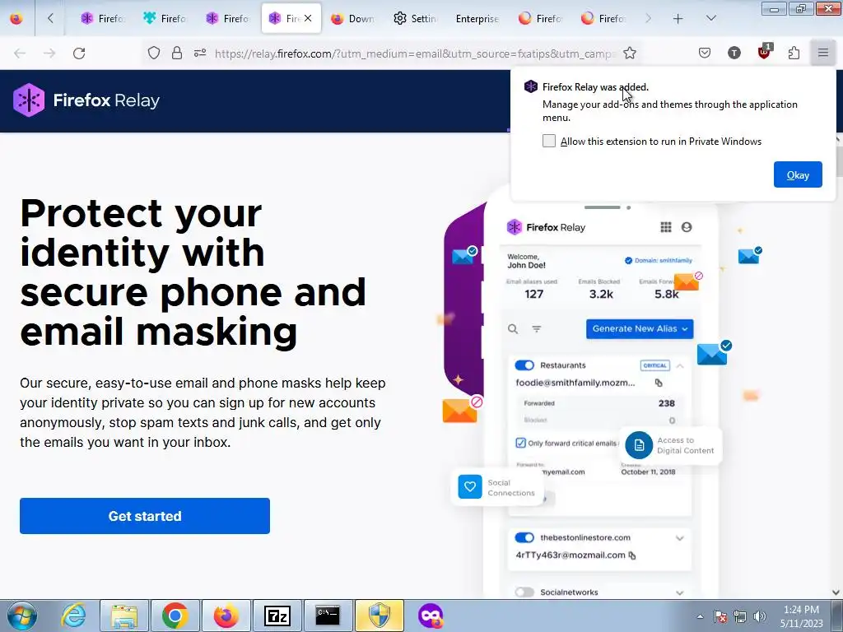Collapse the Restaurants alias card chevron
The image size is (843, 632).
[679, 366]
